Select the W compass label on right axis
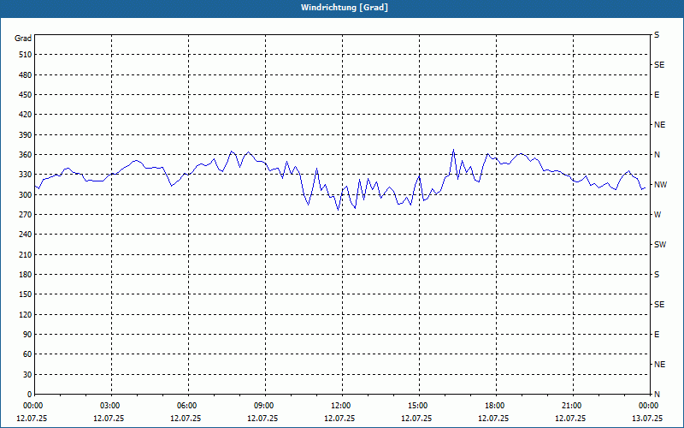684x428 pixels. tap(657, 215)
